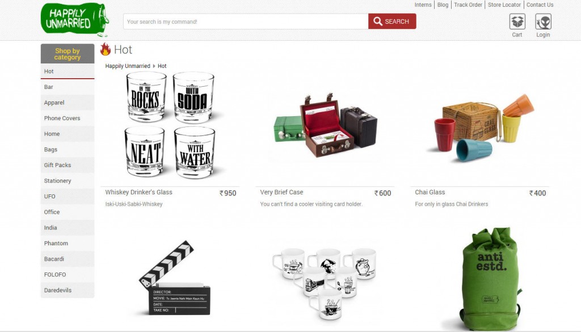The width and height of the screenshot is (581, 332).
Task: Click the Very Brief Case title
Action: [x=281, y=192]
